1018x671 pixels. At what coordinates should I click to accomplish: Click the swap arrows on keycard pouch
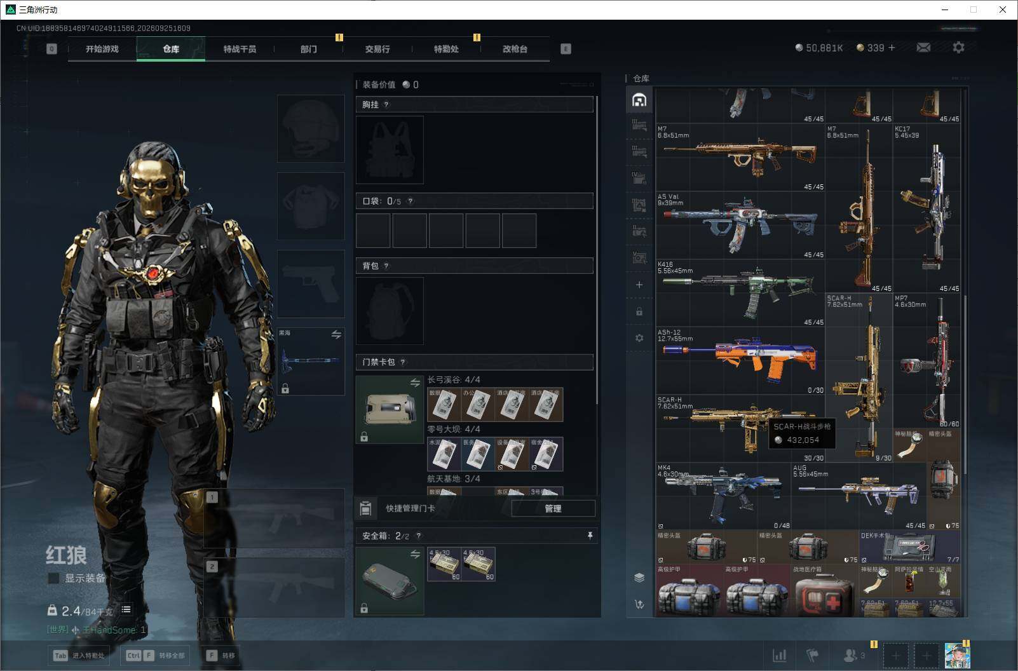[x=415, y=383]
